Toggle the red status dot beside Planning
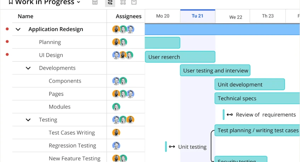The height and width of the screenshot is (162, 300). [x=7, y=42]
